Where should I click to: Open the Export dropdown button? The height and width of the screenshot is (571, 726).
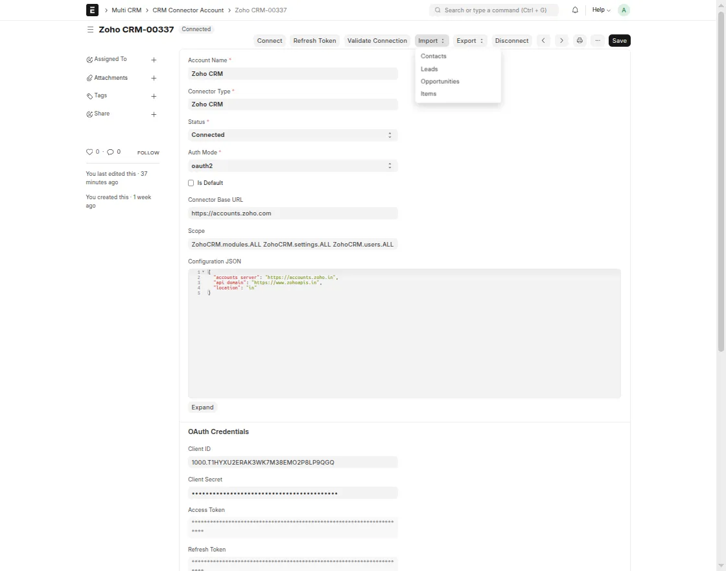470,40
